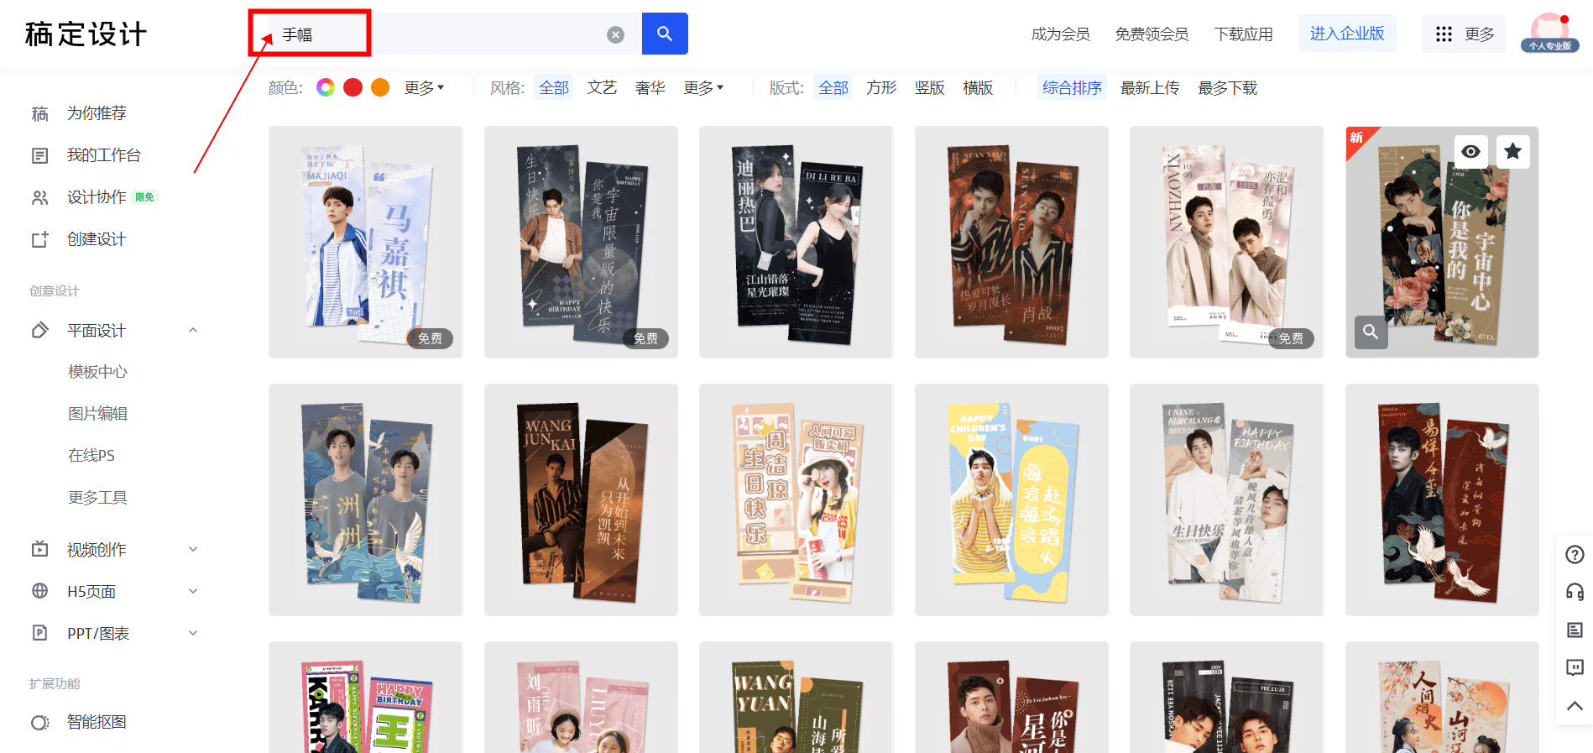
Task: Click the 为你推荐 sidebar icon
Action: pos(39,113)
